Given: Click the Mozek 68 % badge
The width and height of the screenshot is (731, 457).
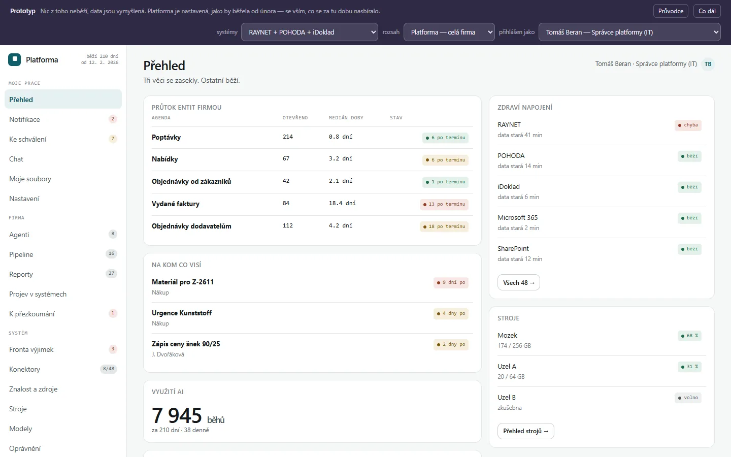Looking at the screenshot, I should point(689,336).
